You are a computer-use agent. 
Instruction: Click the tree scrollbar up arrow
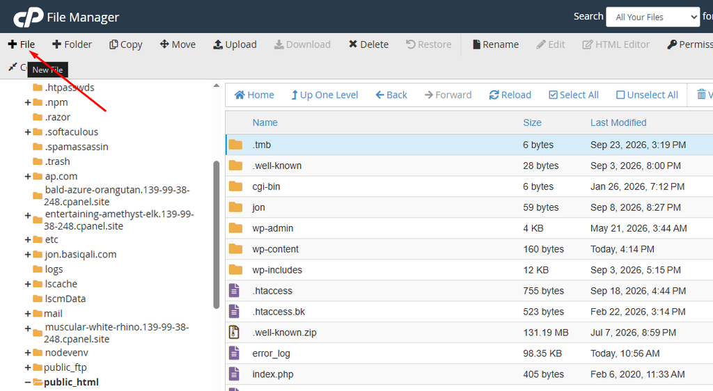[x=217, y=86]
